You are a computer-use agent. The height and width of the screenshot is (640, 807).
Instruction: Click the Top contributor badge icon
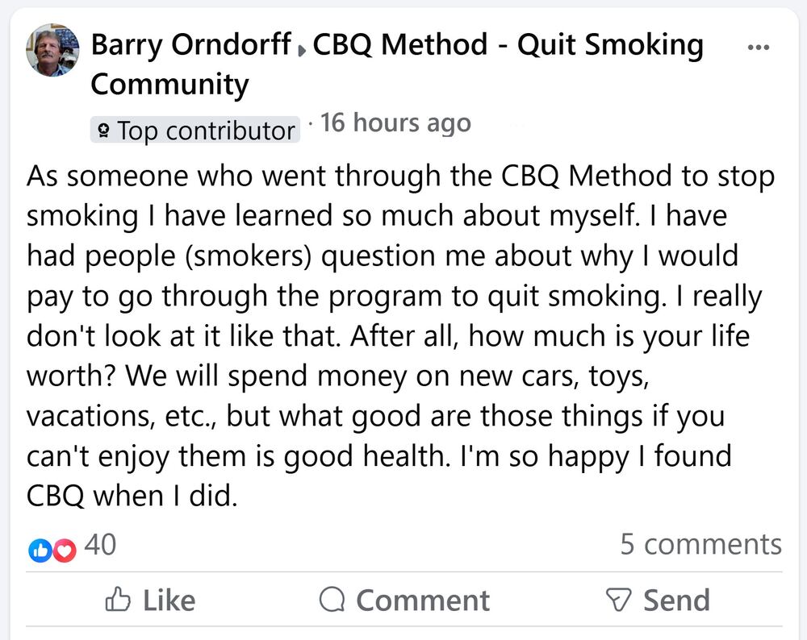click(x=103, y=131)
